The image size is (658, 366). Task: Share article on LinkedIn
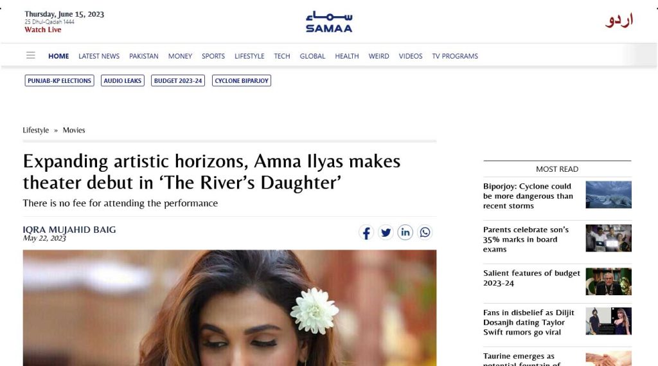[x=405, y=232]
